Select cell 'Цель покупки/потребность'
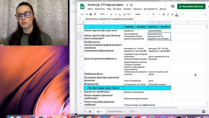 click(x=104, y=56)
